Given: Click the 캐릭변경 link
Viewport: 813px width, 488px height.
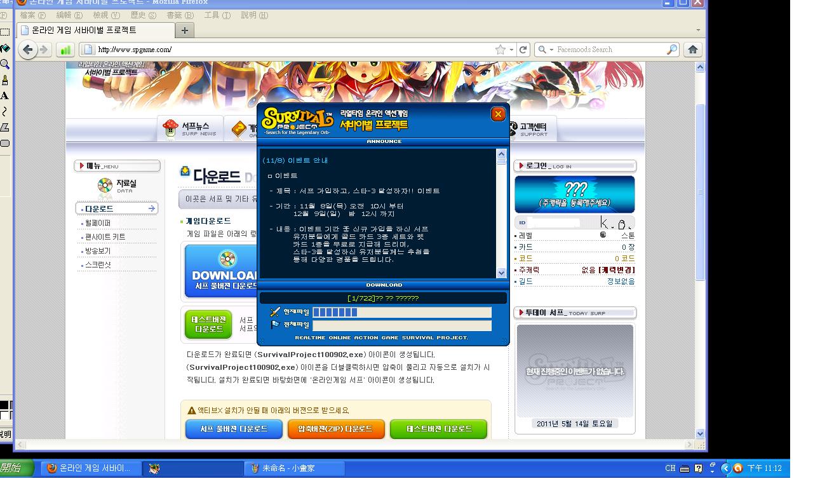Looking at the screenshot, I should pyautogui.click(x=616, y=270).
